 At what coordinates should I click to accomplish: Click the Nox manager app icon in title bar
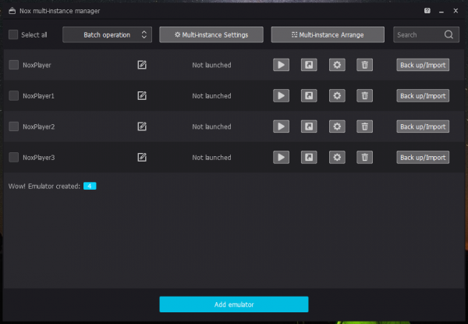12,11
